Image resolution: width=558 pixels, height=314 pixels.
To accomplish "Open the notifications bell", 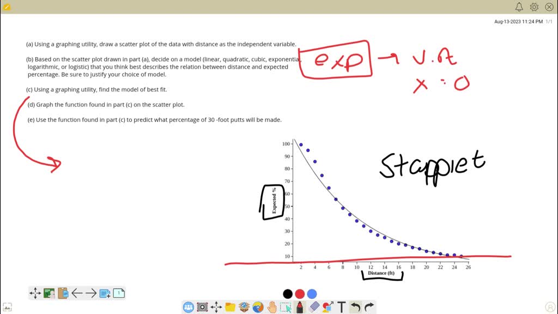I will tap(519, 7).
